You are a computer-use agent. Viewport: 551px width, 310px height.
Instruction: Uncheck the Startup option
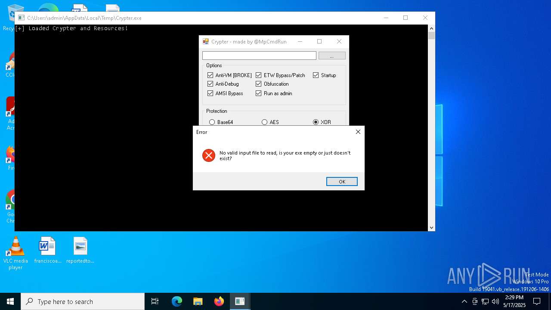click(x=316, y=75)
